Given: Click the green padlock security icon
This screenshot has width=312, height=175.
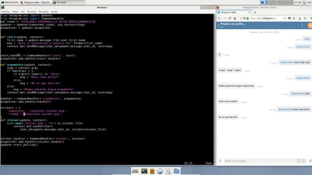Looking at the screenshot, I should coord(248,18).
